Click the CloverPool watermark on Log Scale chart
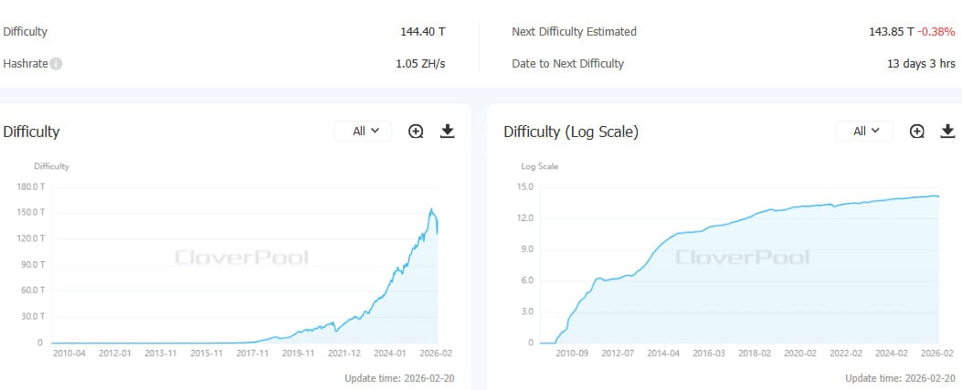This screenshot has height=390, width=962. click(x=743, y=258)
